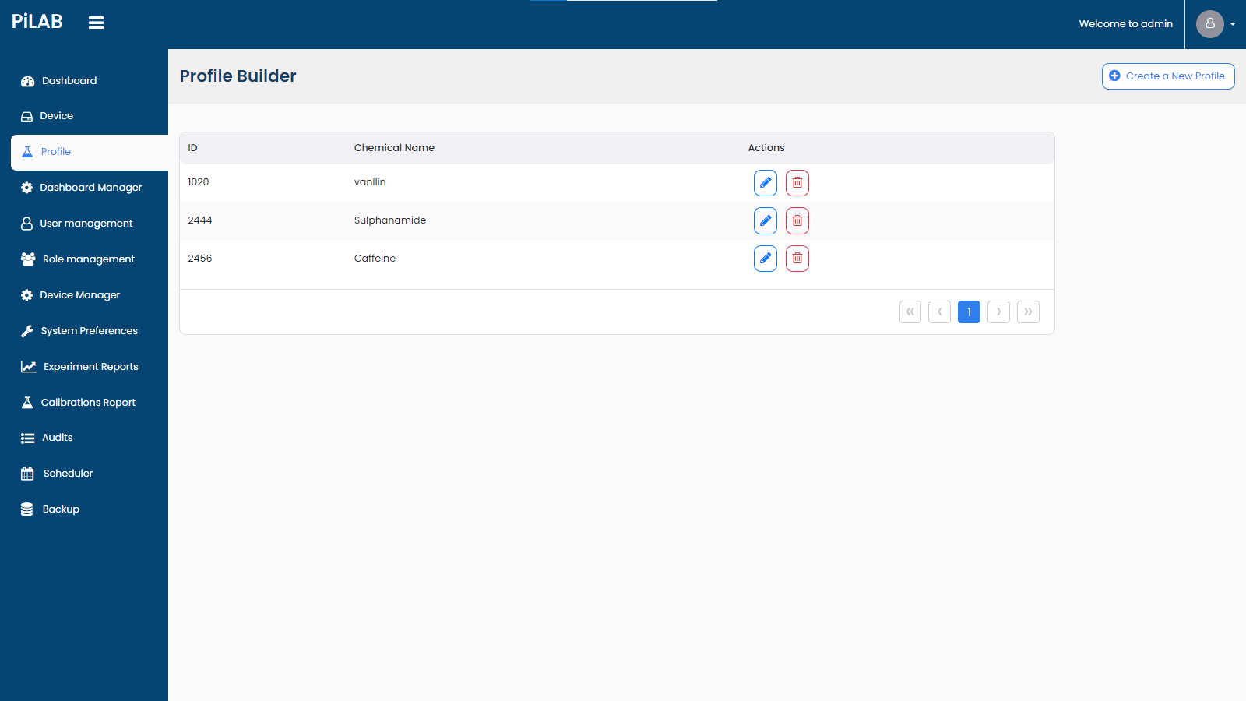This screenshot has height=701, width=1246.
Task: Navigate to Experiment Reports
Action: pyautogui.click(x=90, y=367)
